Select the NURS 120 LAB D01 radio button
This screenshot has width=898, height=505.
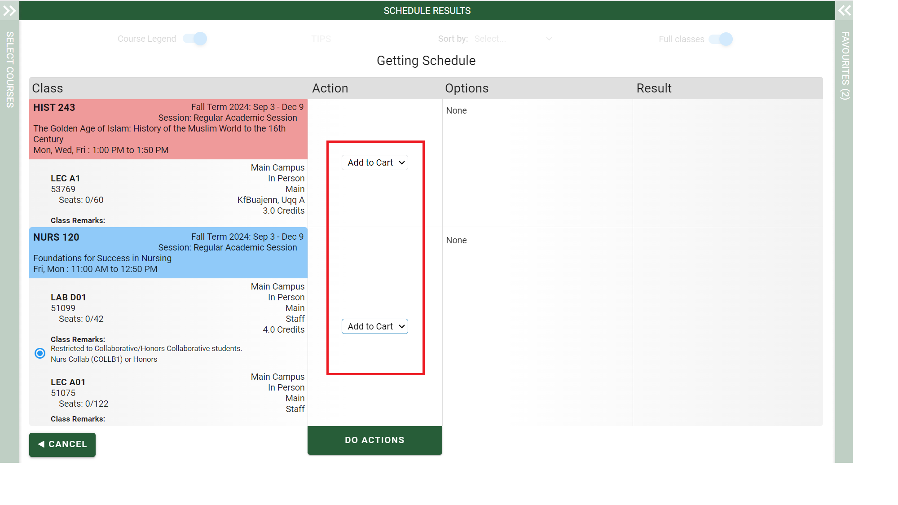[40, 353]
